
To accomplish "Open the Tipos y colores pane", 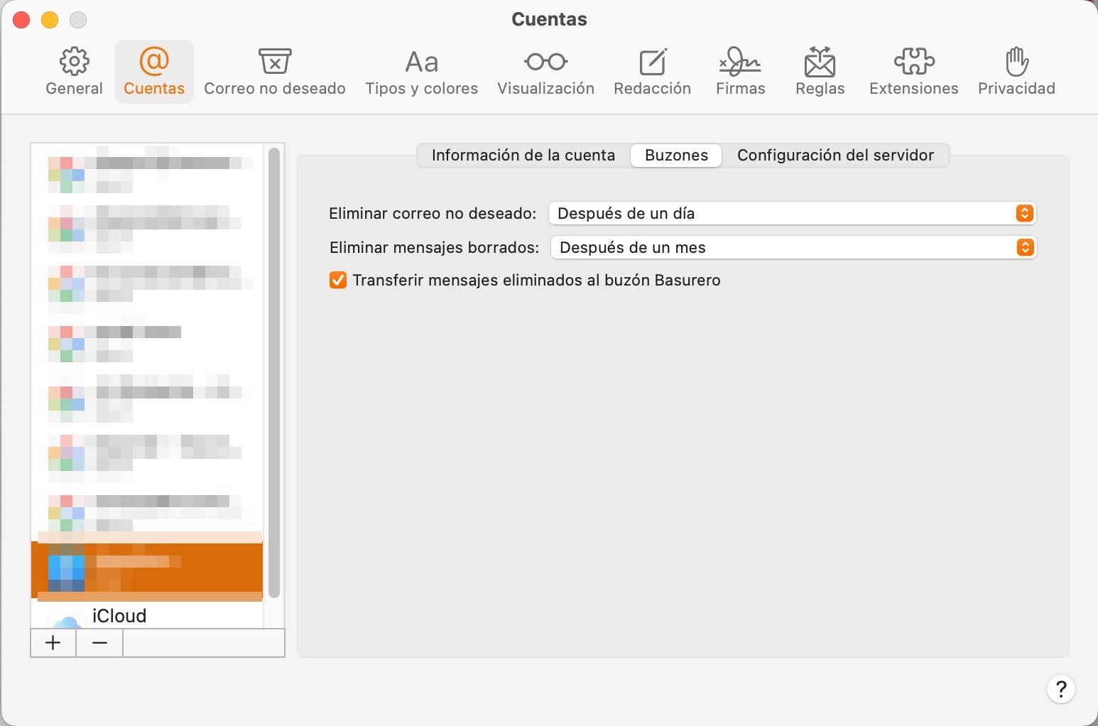I will [421, 70].
